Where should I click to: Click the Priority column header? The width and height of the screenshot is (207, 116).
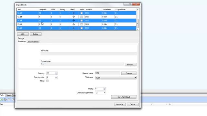62,10
